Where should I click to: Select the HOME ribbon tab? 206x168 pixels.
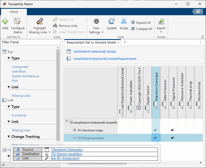14,12
